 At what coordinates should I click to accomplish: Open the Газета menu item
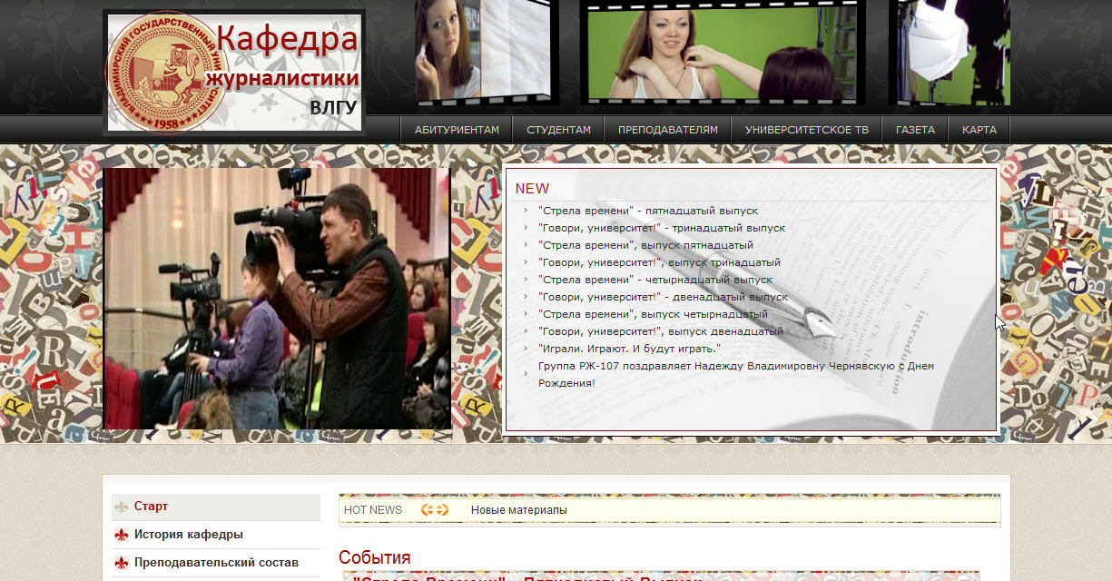pyautogui.click(x=915, y=130)
